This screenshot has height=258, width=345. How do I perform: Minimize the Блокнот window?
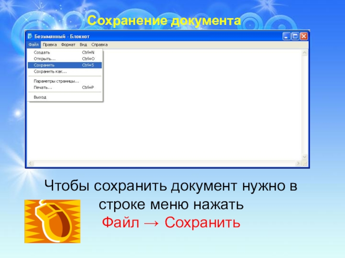click(286, 36)
